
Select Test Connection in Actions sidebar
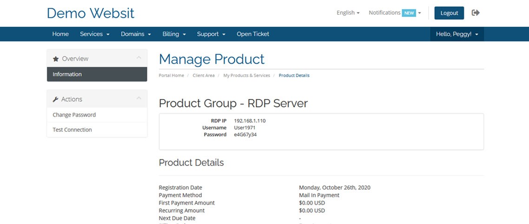coord(72,130)
